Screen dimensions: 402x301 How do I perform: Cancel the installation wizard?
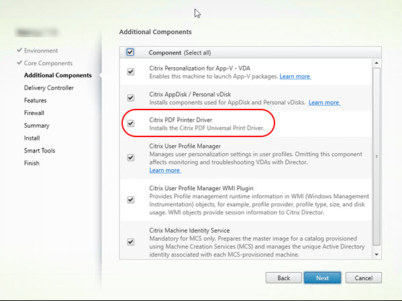[x=364, y=278]
